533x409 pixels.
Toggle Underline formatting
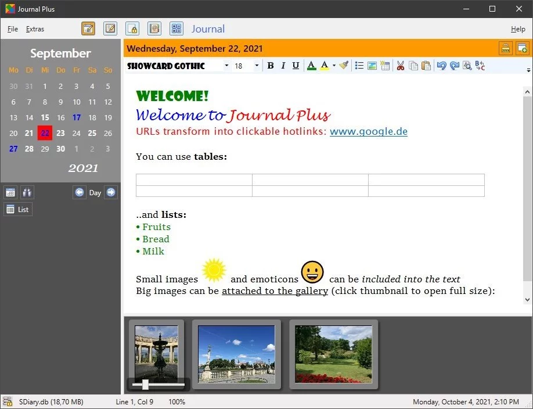(x=296, y=66)
